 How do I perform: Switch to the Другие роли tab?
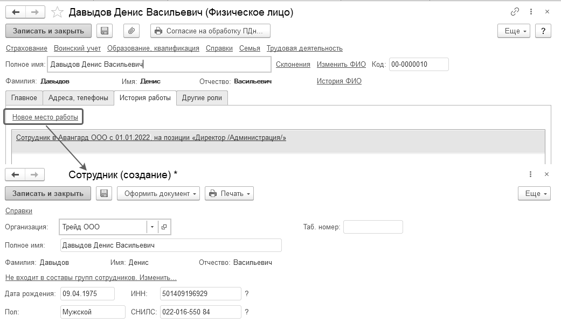(202, 97)
